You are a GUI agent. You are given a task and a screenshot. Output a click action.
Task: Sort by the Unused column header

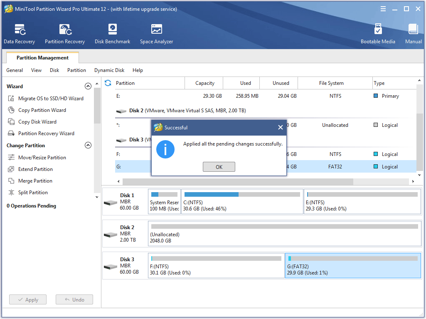tap(279, 83)
